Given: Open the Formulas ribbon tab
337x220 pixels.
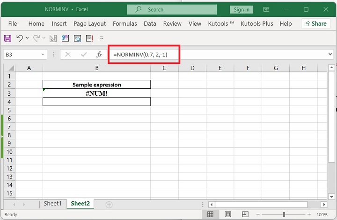Looking at the screenshot, I should tap(125, 23).
